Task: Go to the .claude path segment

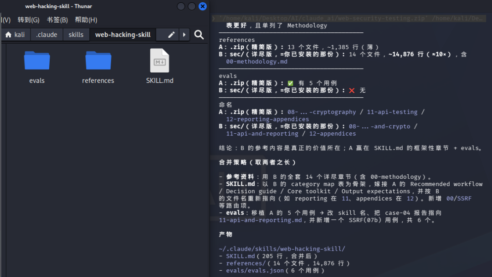Action: [46, 35]
